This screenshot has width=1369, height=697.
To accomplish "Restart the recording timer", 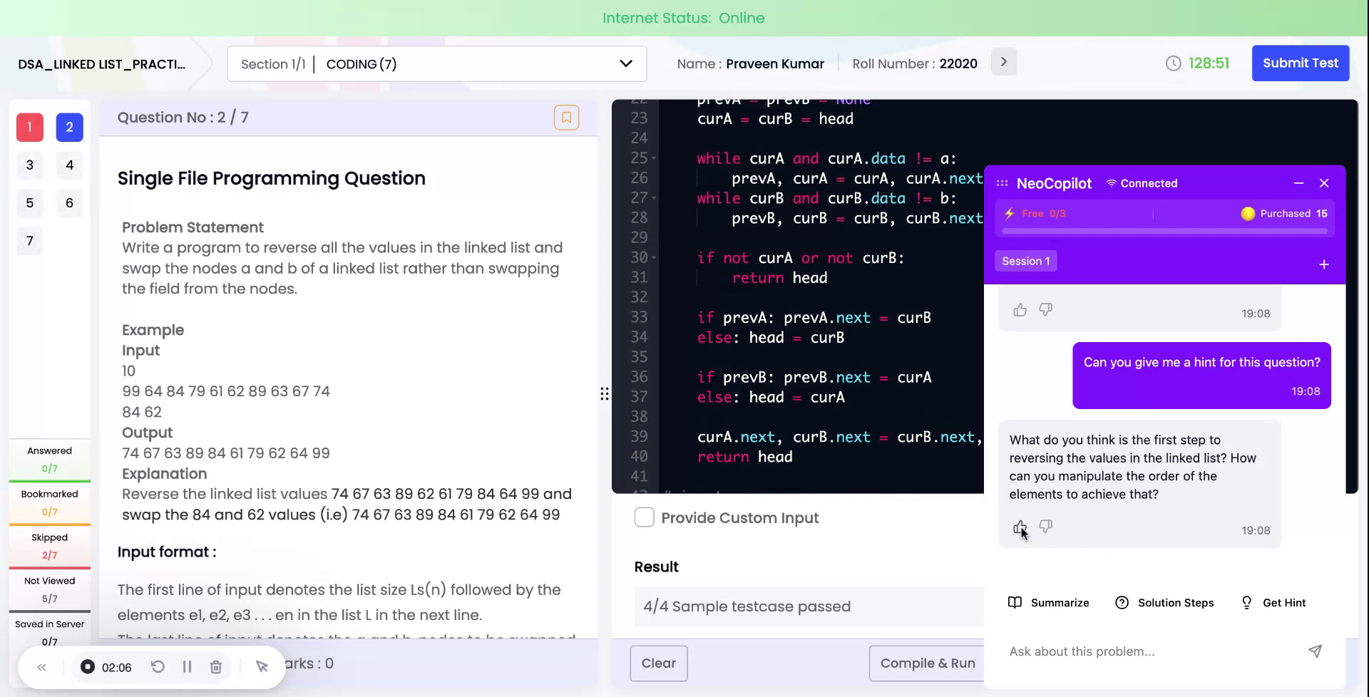I will pos(158,666).
